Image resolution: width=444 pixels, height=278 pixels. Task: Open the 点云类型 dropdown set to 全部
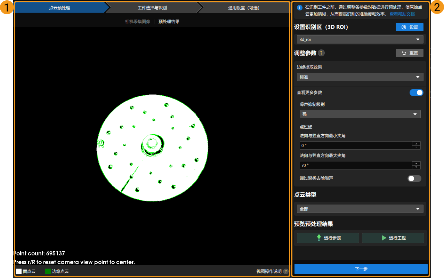tap(360, 209)
